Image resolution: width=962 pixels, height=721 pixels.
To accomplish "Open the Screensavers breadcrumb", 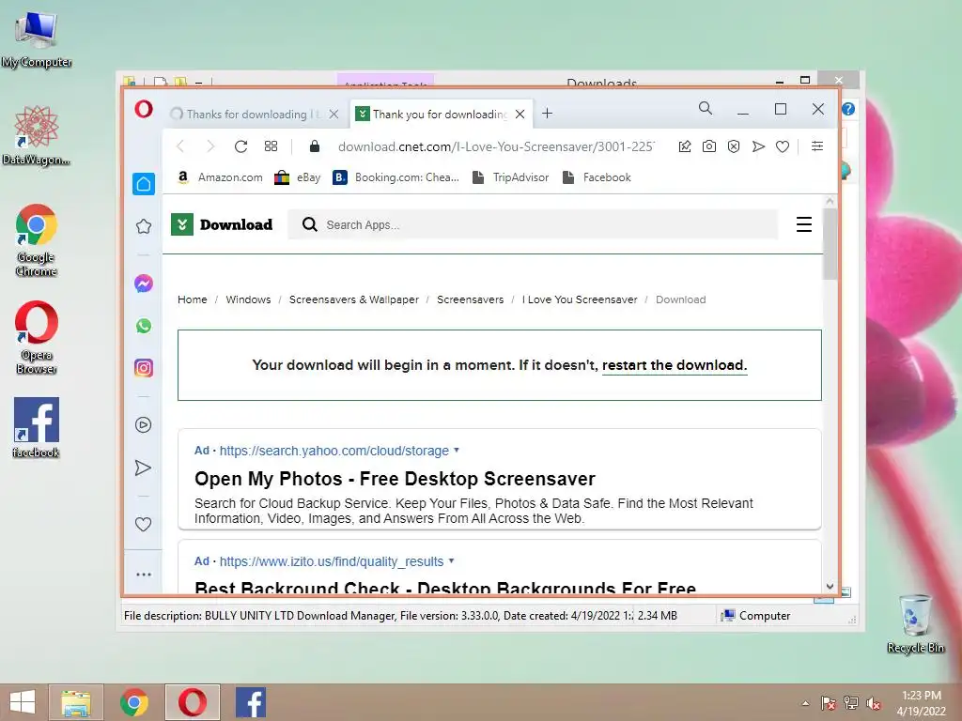I will pos(470,299).
